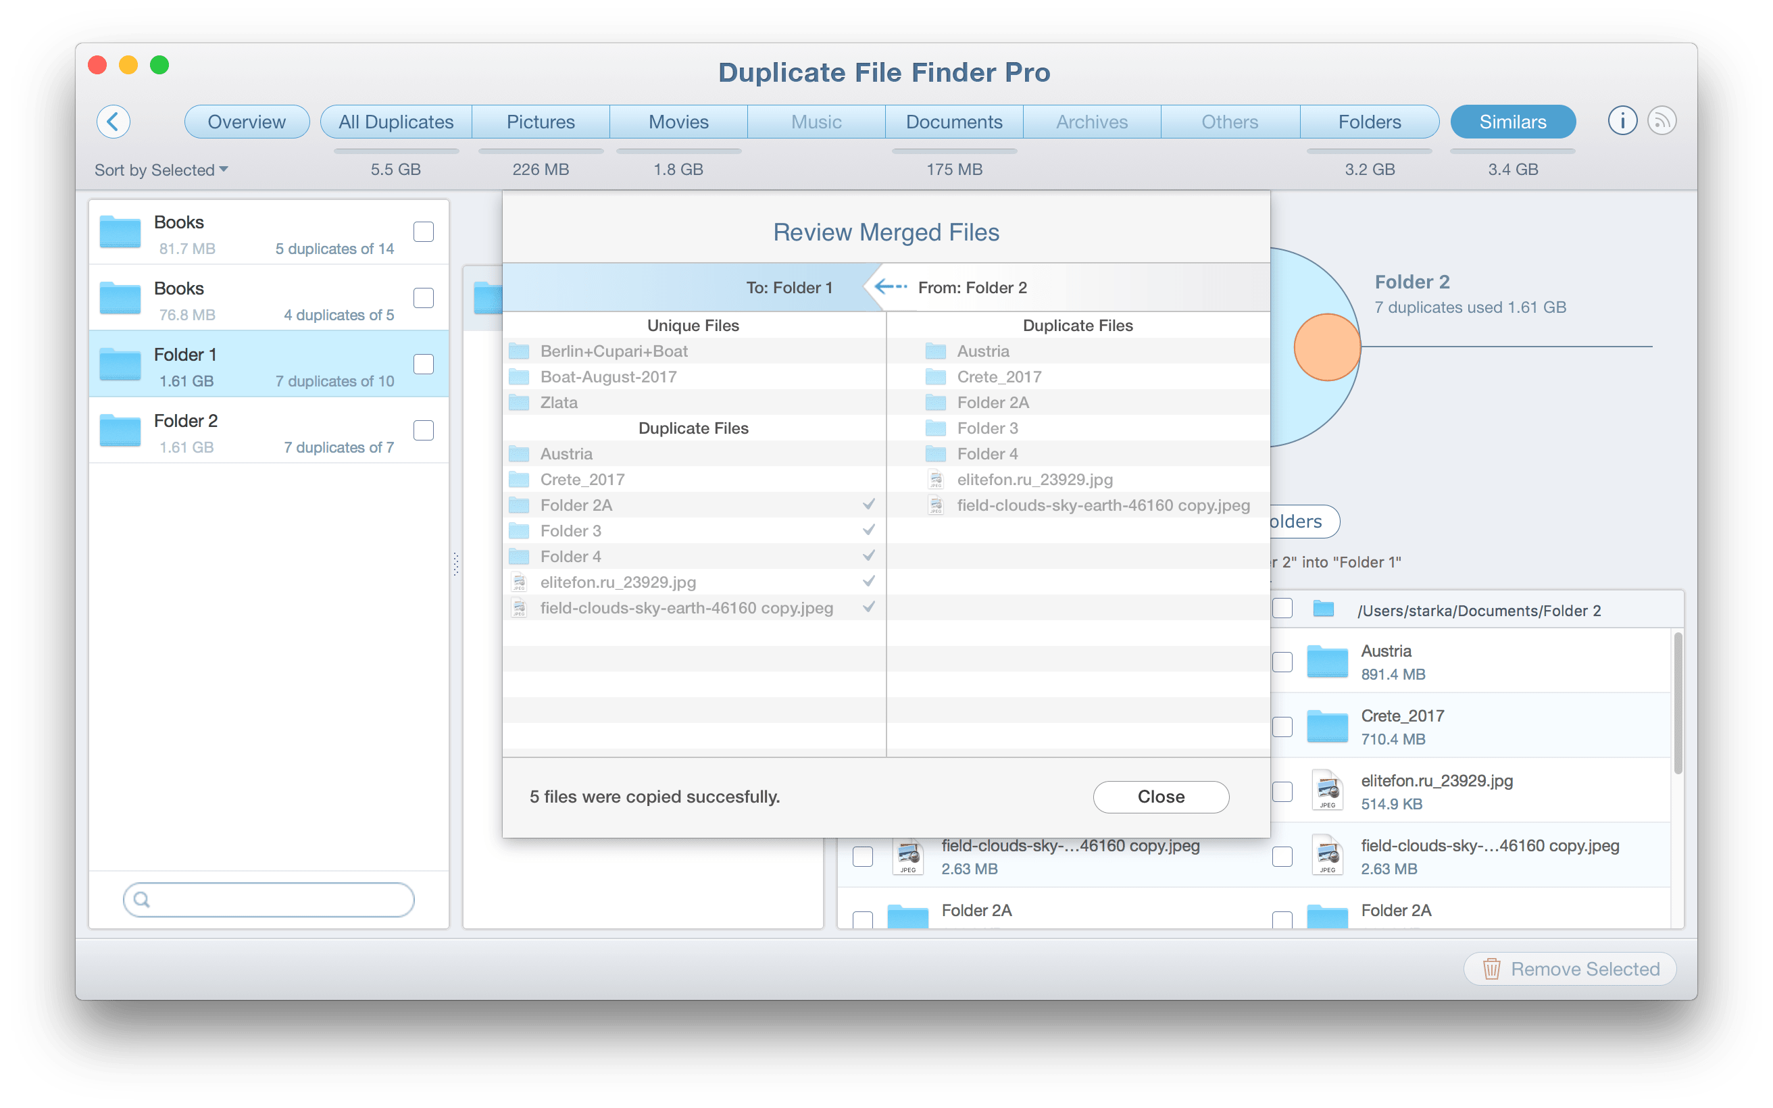1773x1108 pixels.
Task: Click the pane splitter handle dots
Action: (455, 564)
